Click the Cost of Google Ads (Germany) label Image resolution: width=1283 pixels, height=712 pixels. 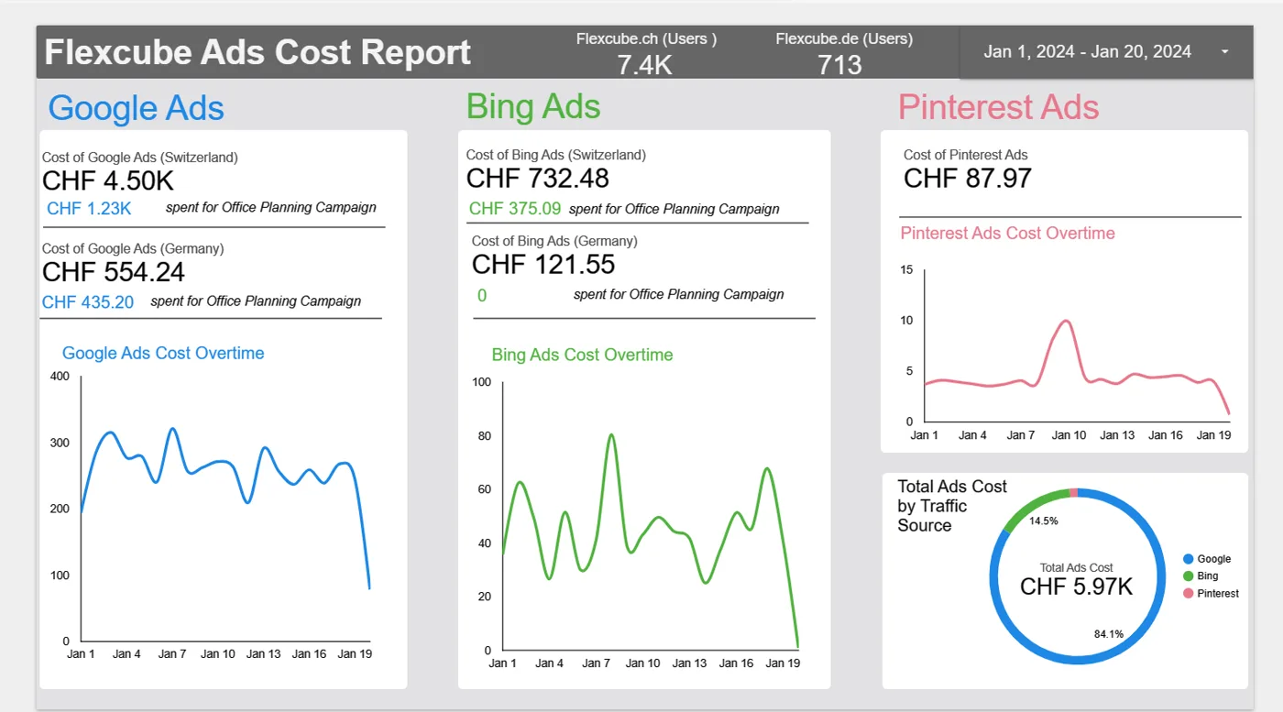(133, 248)
